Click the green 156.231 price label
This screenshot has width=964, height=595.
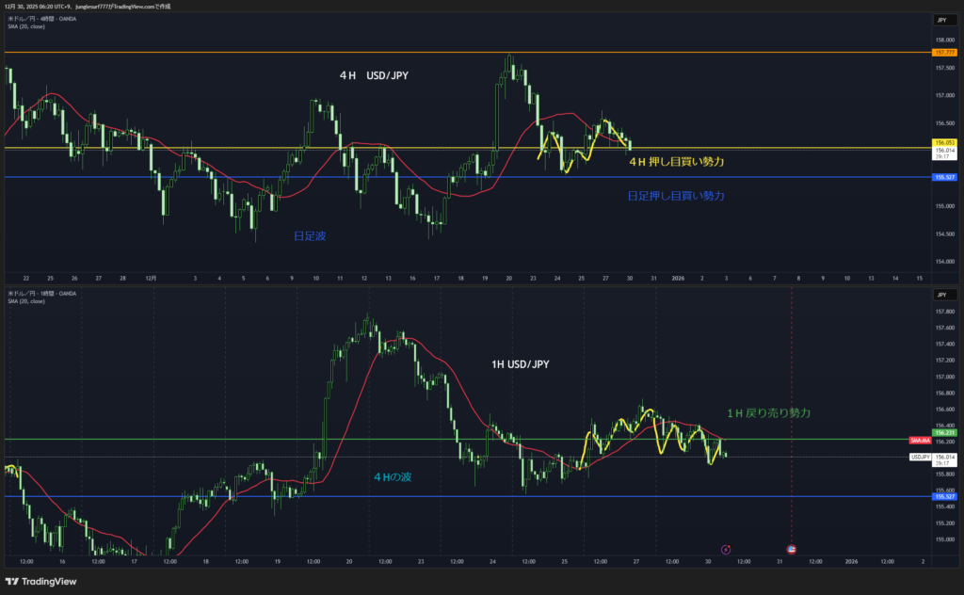click(944, 433)
